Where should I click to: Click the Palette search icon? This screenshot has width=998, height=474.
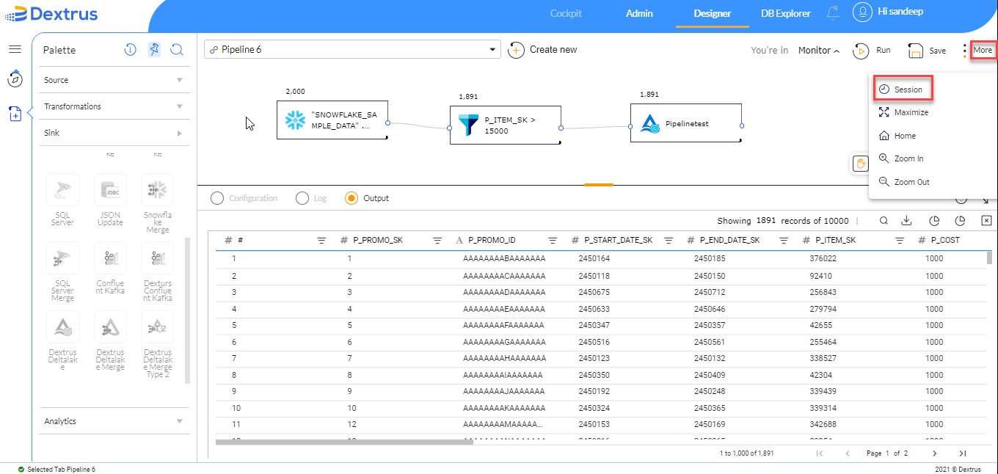click(177, 50)
